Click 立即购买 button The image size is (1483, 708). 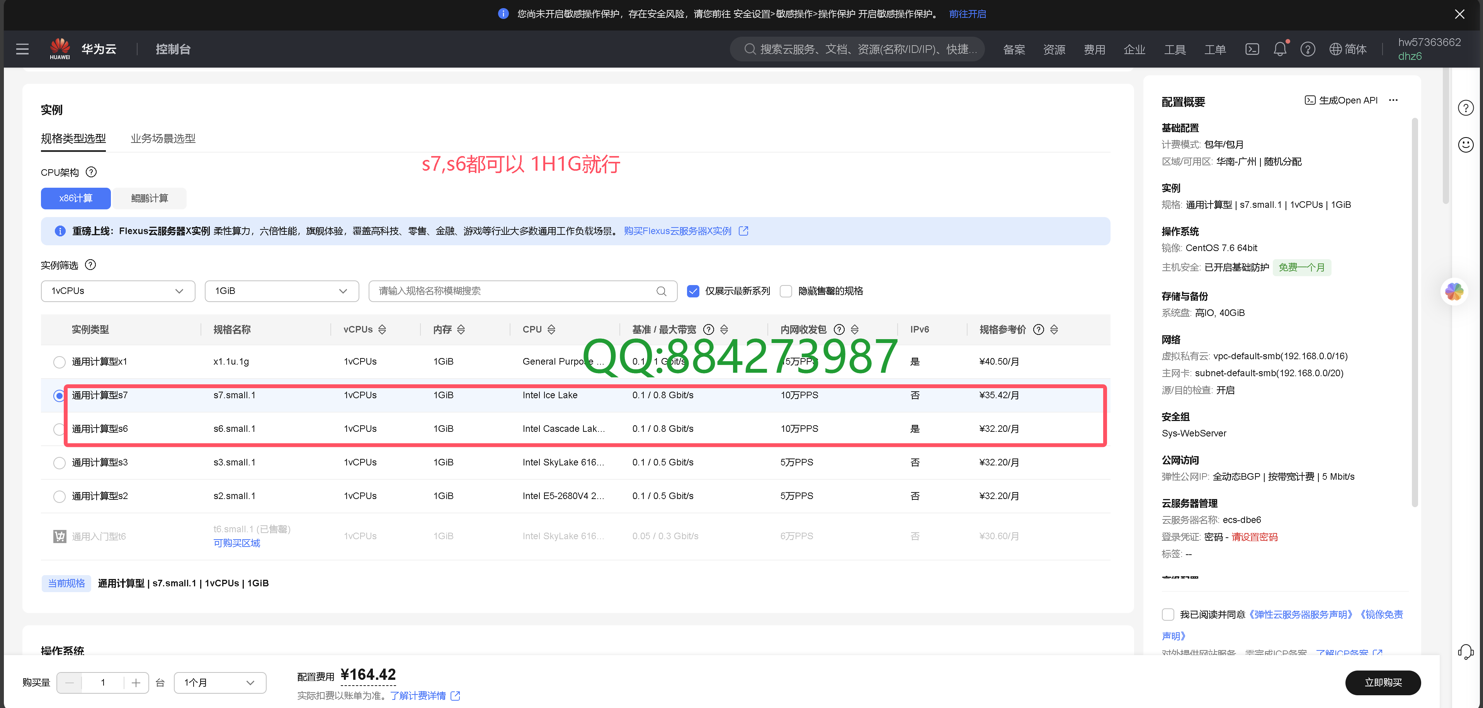pos(1383,683)
